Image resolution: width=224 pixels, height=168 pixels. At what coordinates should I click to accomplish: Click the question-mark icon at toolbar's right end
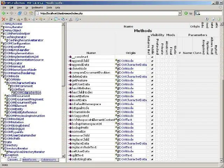coord(207,19)
